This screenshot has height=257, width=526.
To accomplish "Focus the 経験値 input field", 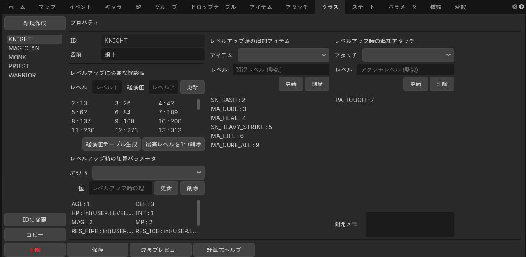I will (x=164, y=87).
